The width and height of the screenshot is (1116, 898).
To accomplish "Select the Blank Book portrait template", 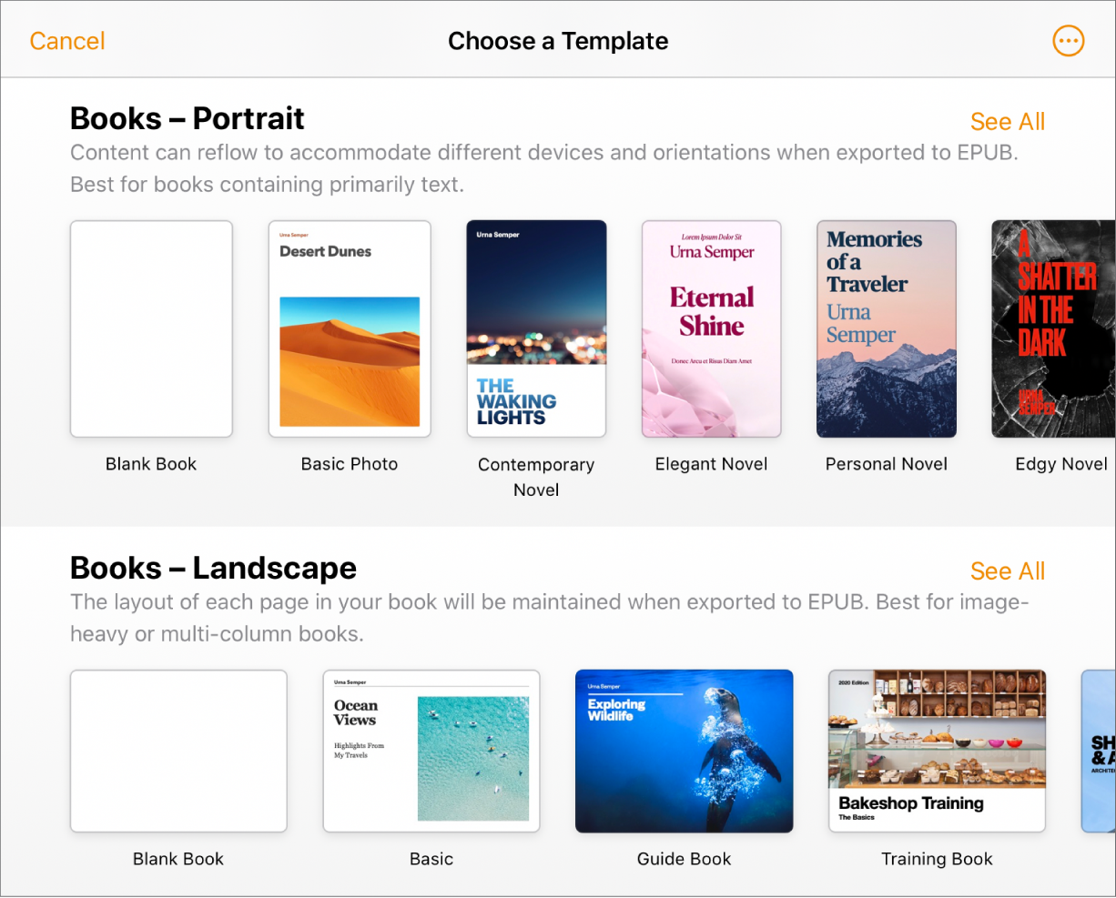I will click(x=150, y=328).
